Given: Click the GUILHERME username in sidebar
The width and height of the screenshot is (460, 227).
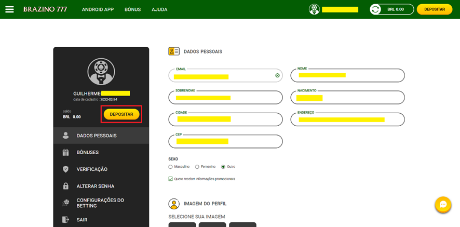Looking at the screenshot, I should [x=102, y=94].
